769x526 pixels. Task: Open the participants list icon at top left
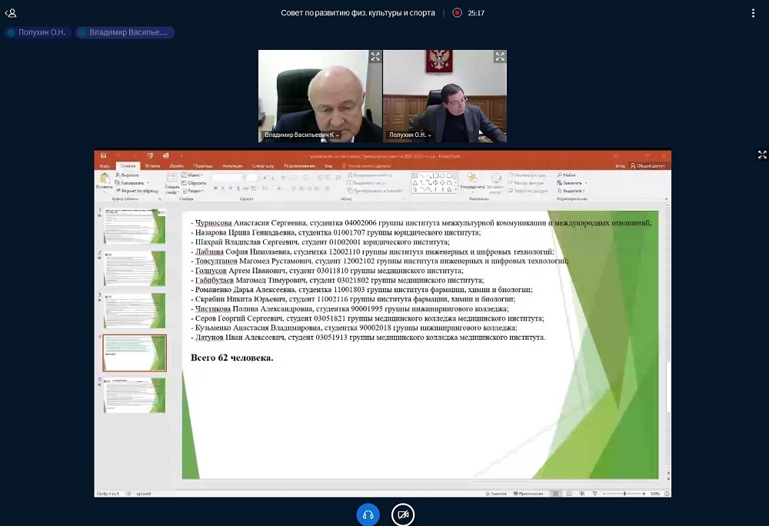pyautogui.click(x=11, y=13)
